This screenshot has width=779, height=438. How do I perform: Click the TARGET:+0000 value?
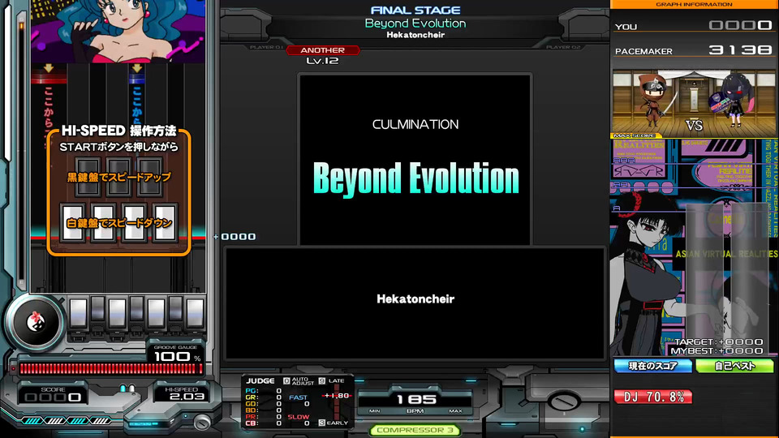tap(718, 341)
